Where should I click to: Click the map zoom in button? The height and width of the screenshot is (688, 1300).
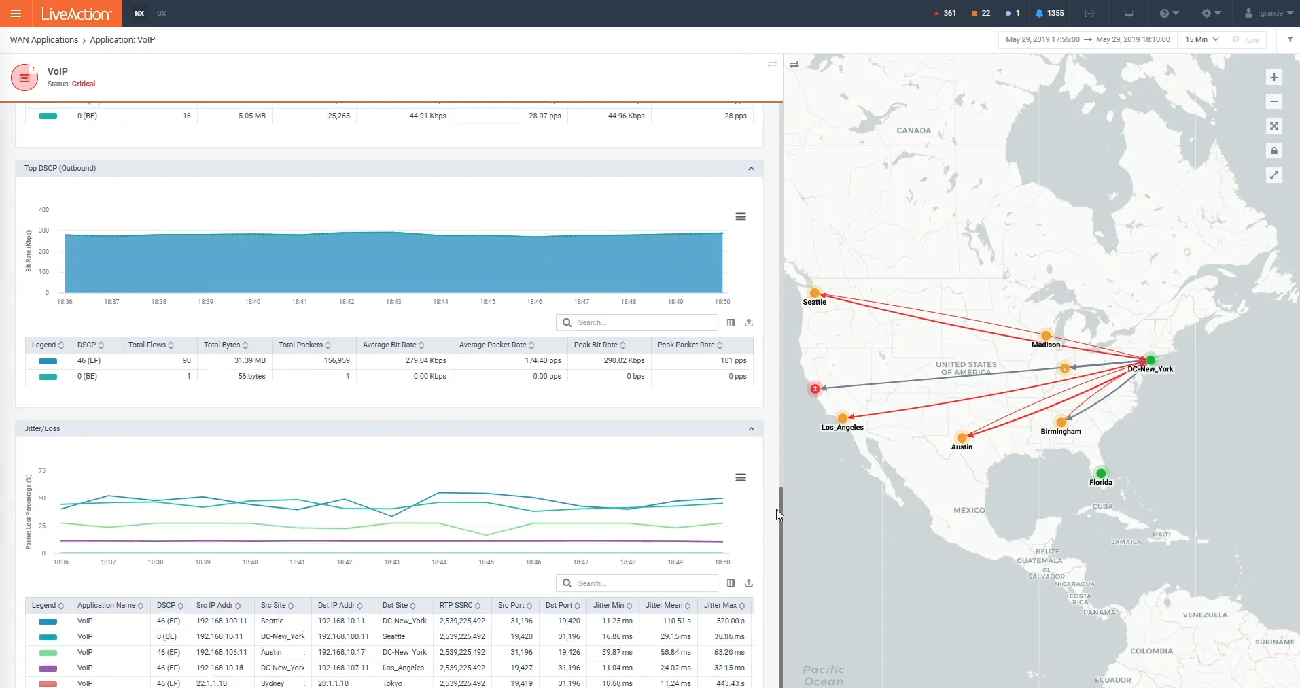point(1274,78)
